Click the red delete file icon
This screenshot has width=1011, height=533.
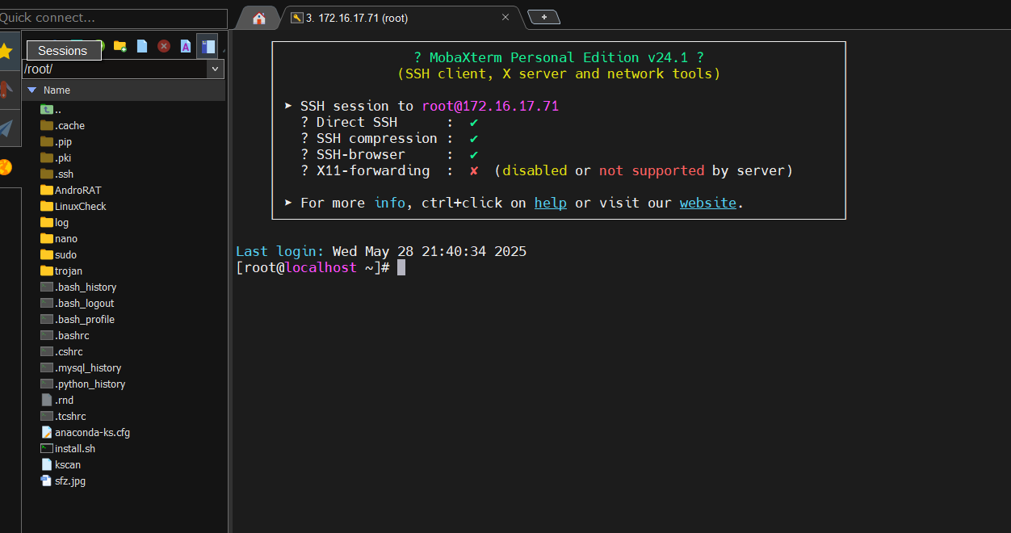coord(164,47)
